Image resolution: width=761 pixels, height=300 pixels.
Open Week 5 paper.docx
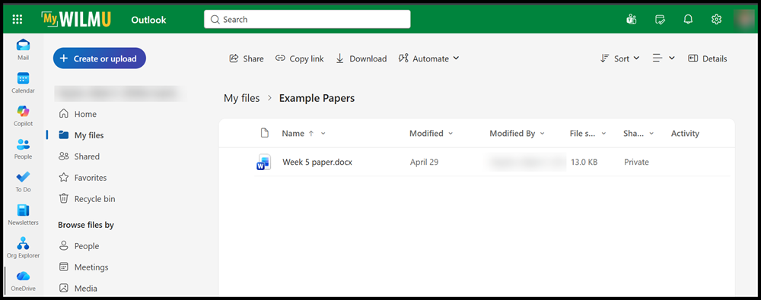point(317,163)
